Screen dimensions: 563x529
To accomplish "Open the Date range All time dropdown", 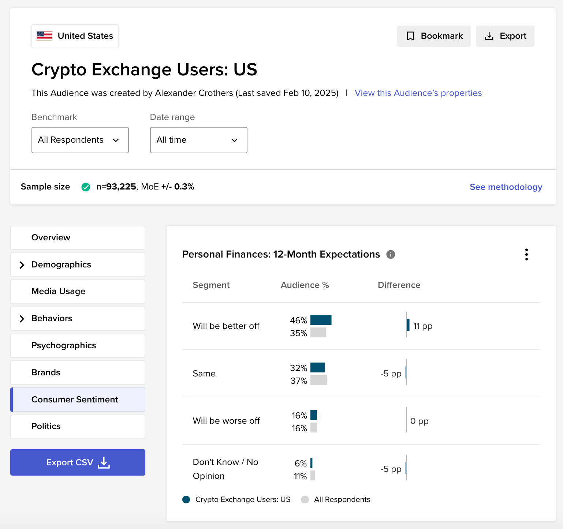I will [x=198, y=140].
